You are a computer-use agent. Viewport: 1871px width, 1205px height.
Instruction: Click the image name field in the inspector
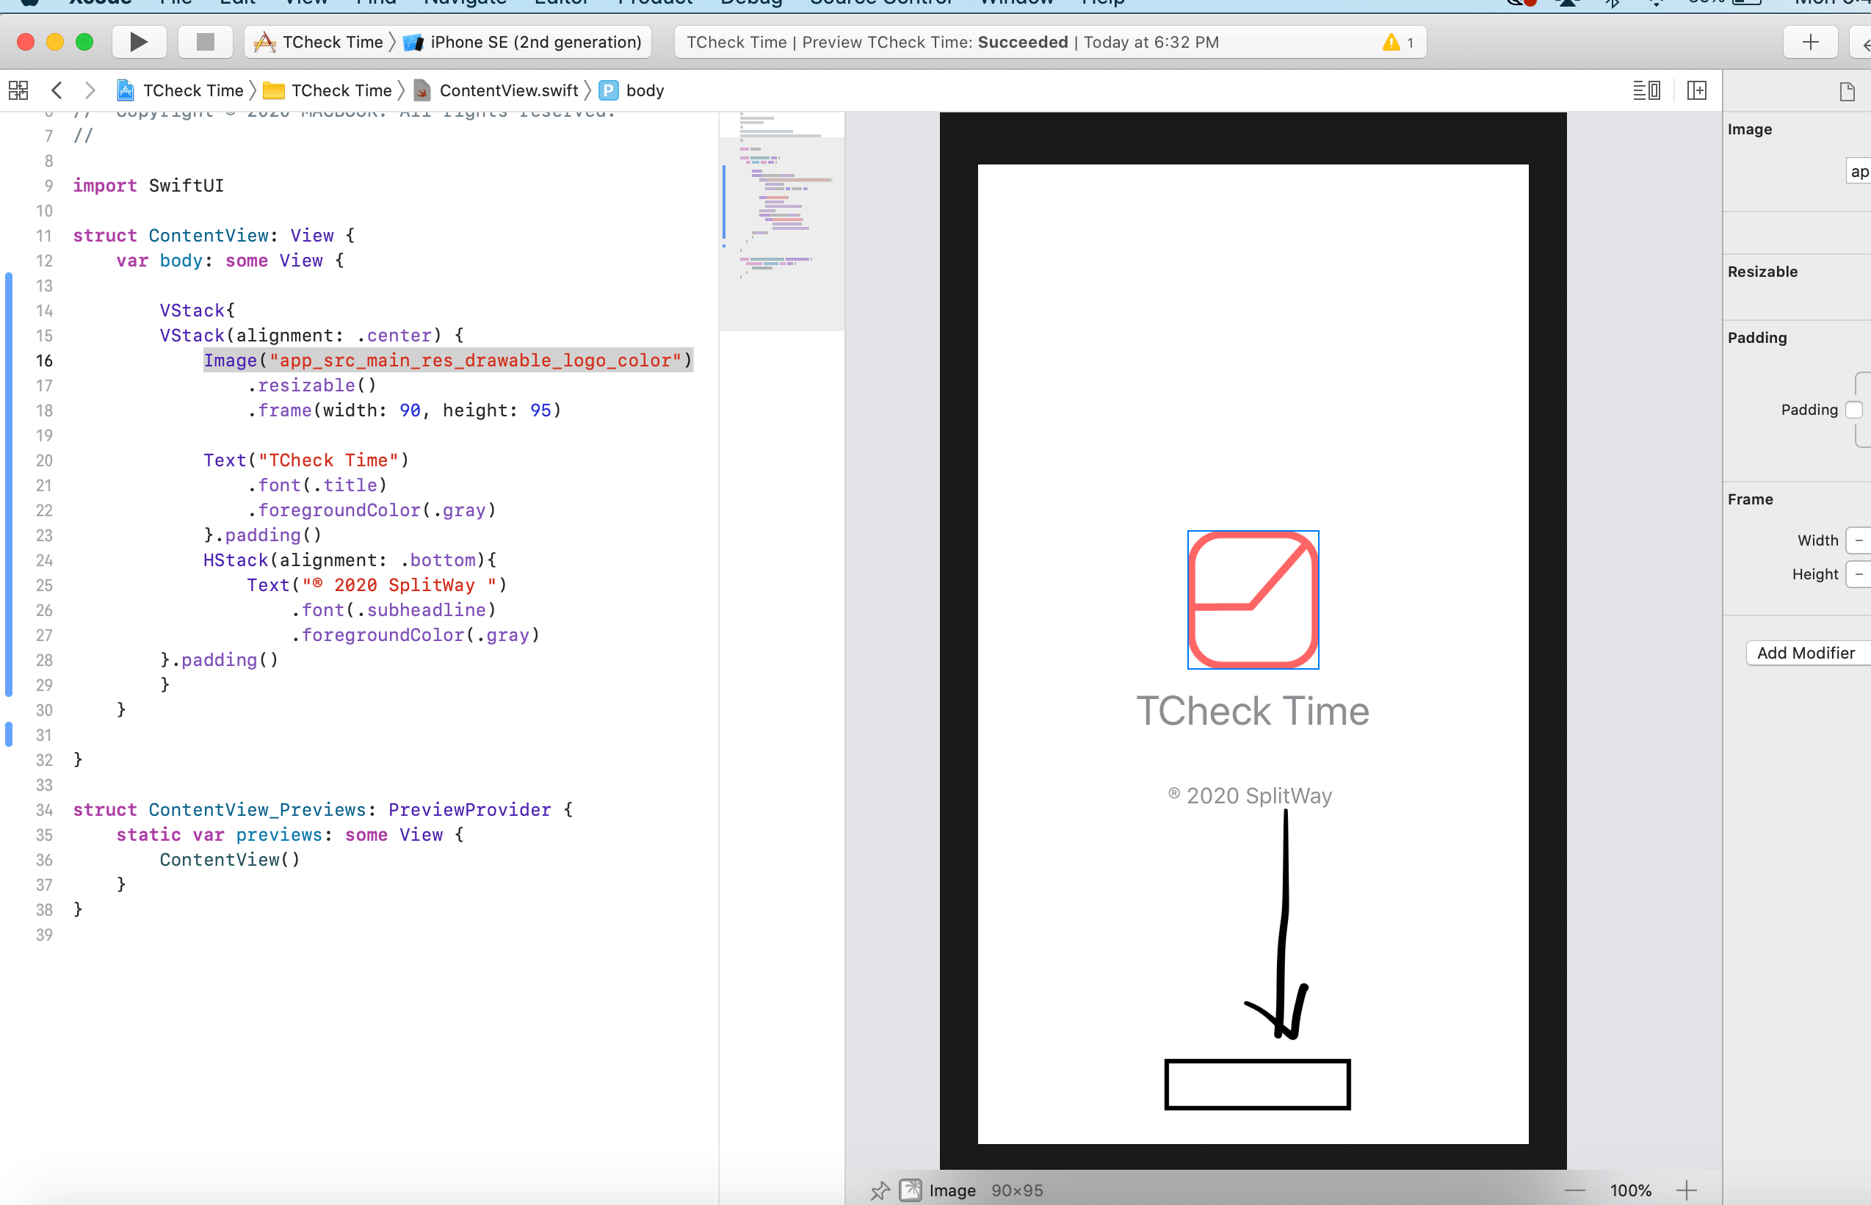pyautogui.click(x=1859, y=170)
